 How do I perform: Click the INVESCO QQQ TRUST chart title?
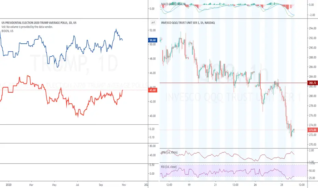click(188, 23)
